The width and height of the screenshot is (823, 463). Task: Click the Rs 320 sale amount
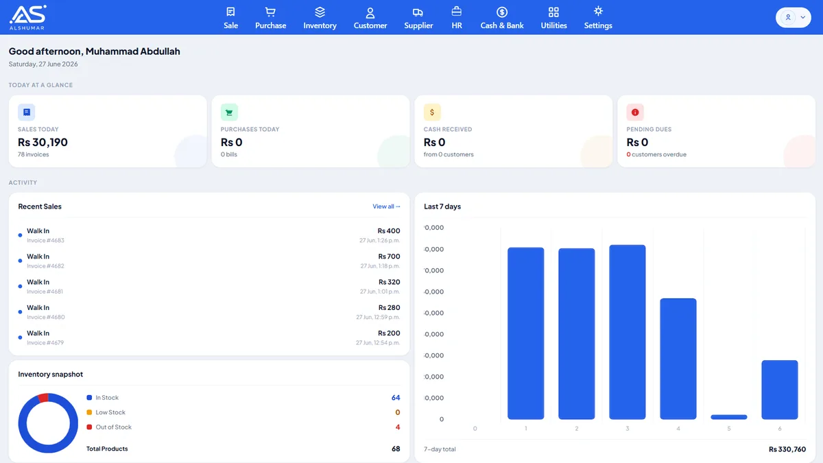tap(389, 282)
